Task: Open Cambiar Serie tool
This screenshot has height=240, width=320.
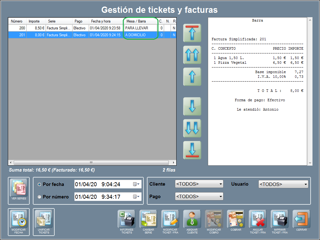Action: (148, 219)
